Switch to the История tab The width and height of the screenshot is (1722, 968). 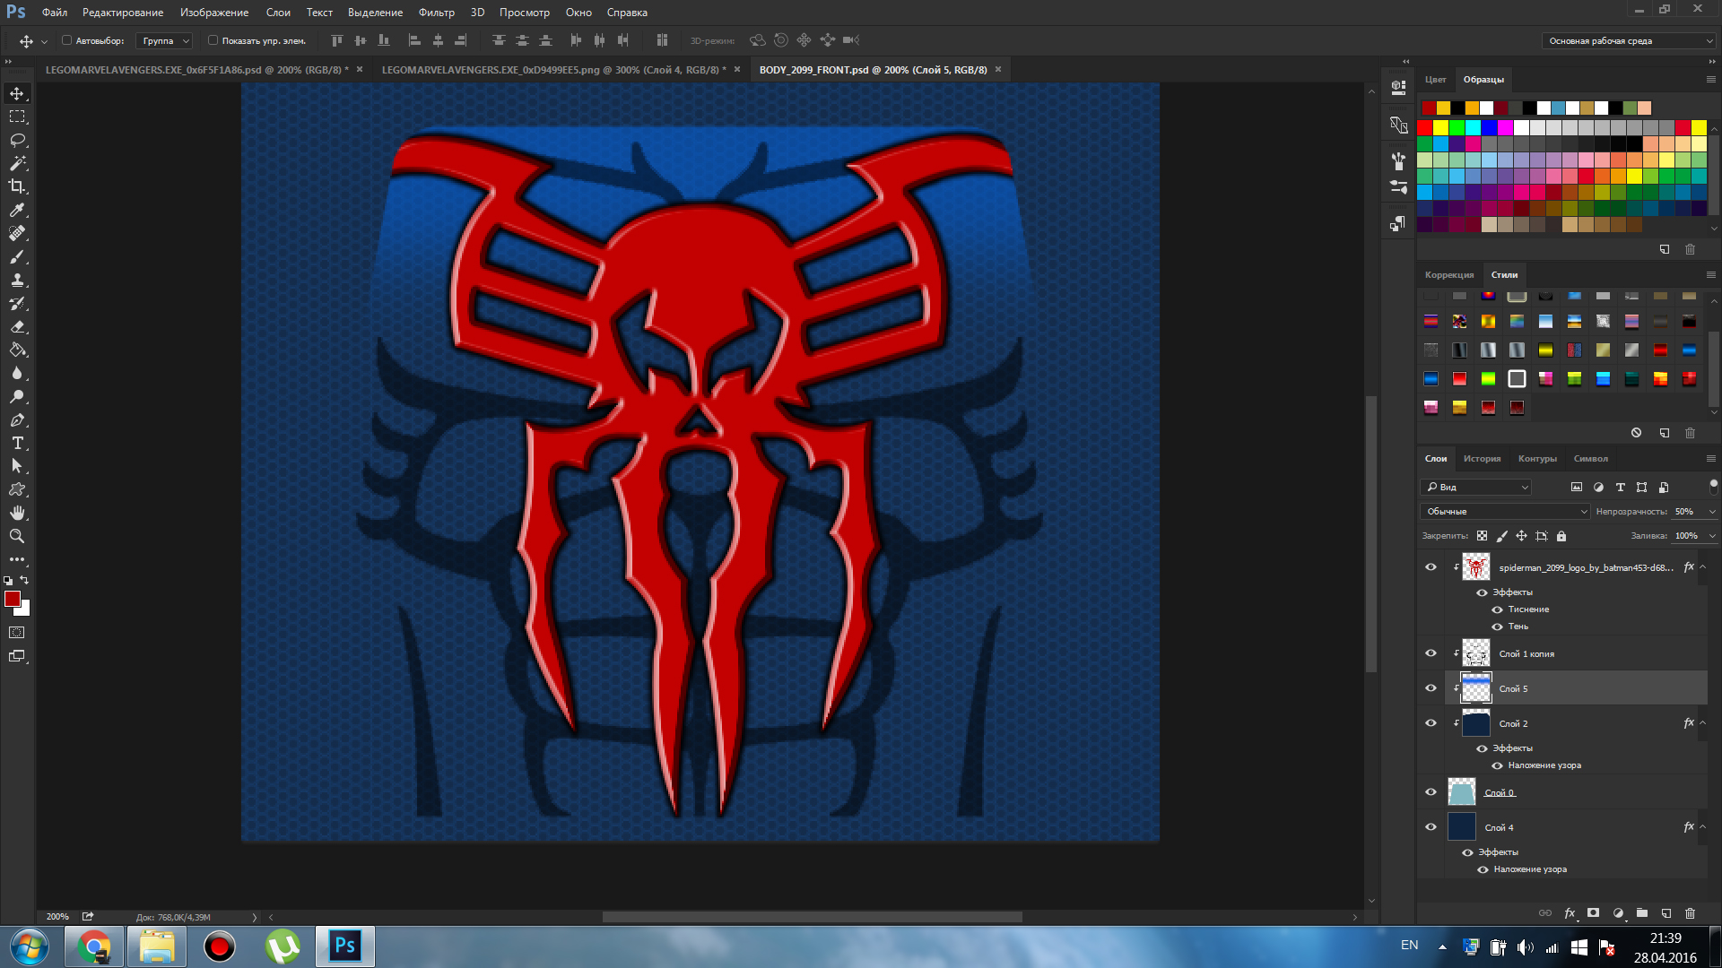(x=1482, y=458)
